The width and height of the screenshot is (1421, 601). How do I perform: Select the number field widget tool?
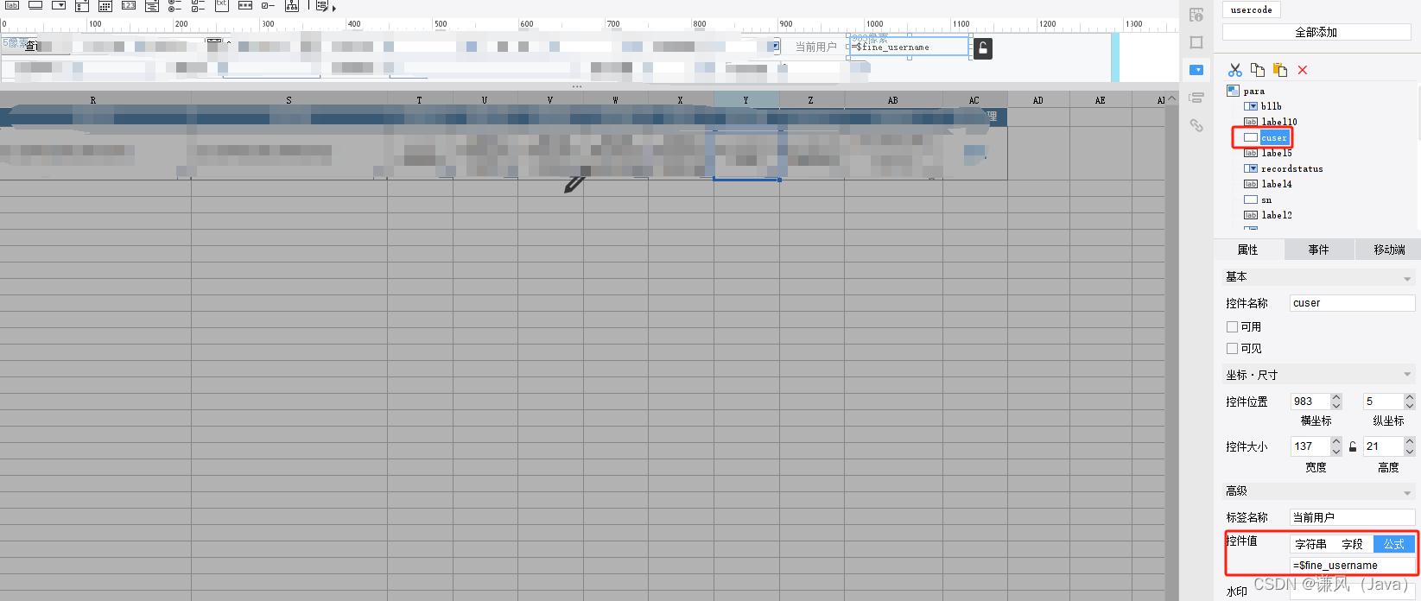pos(129,5)
